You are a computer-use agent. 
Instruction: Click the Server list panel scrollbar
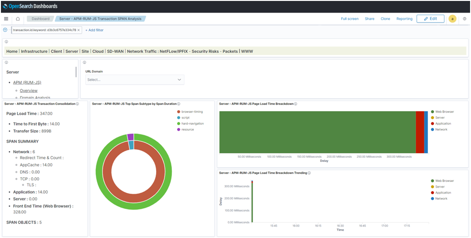click(76, 72)
